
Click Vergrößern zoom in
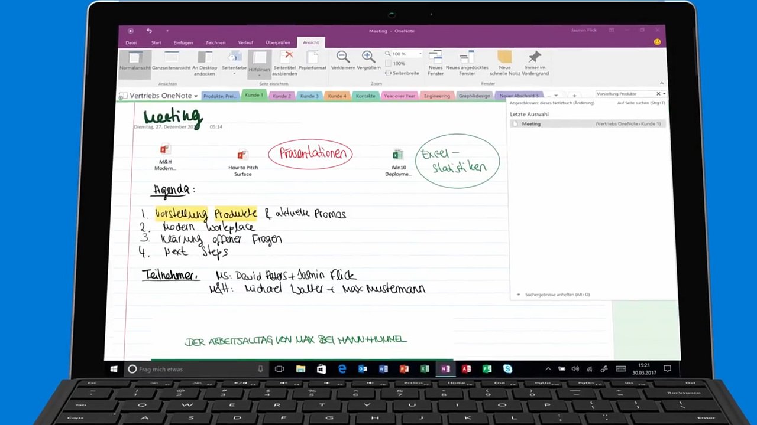(368, 61)
